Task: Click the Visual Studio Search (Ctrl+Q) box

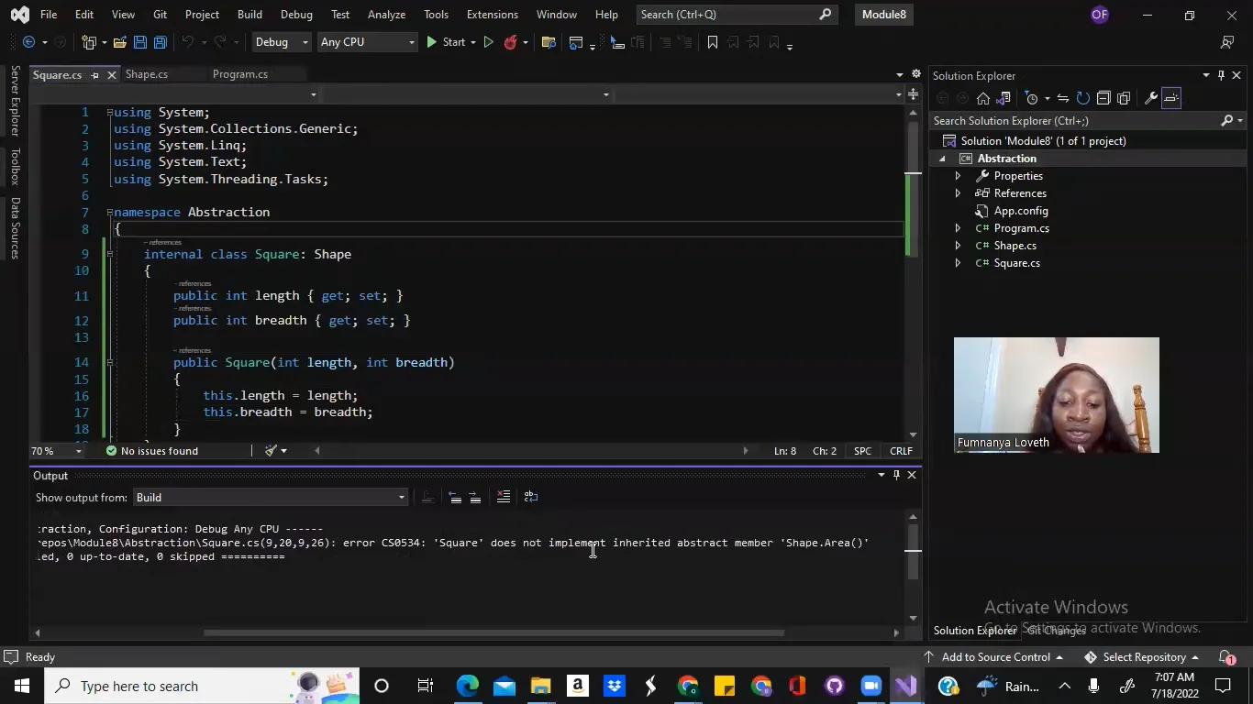Action: click(735, 15)
